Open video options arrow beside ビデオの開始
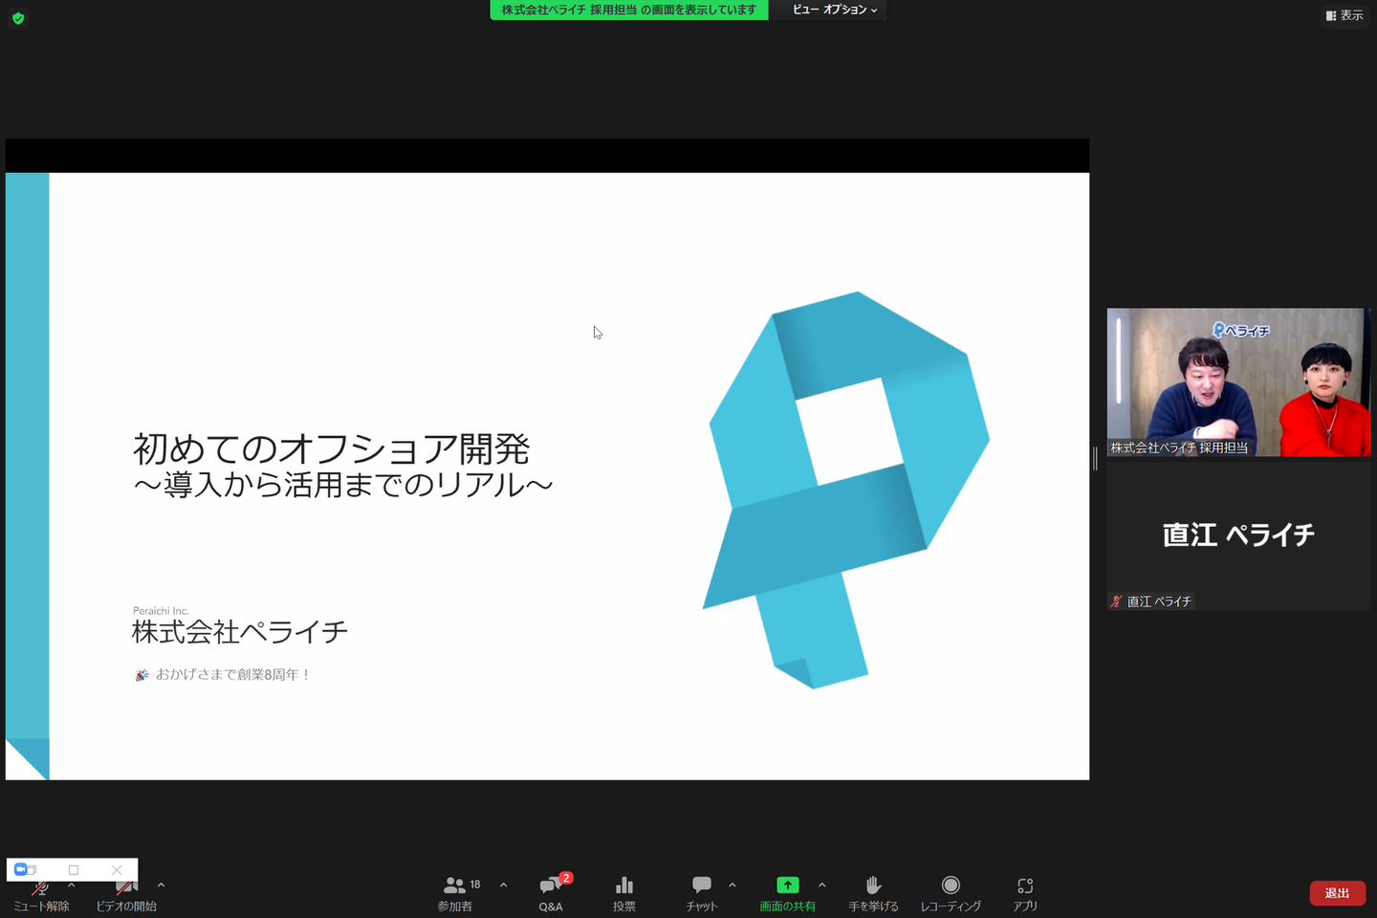The image size is (1377, 918). pyautogui.click(x=161, y=885)
